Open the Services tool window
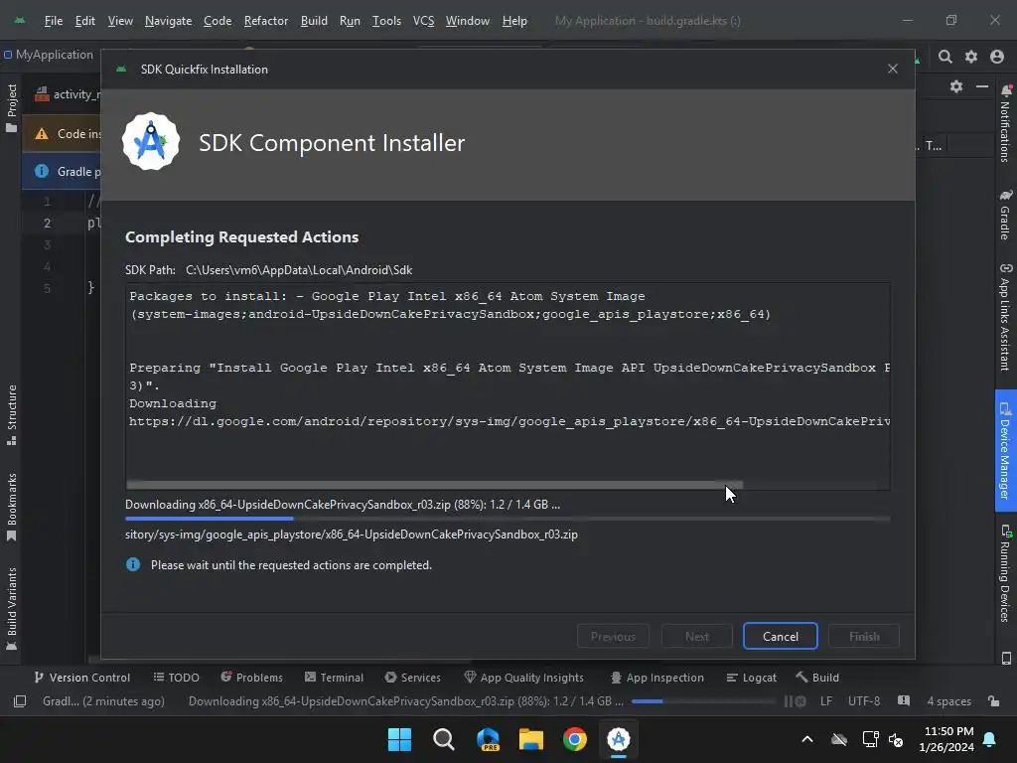The image size is (1017, 763). 412,678
